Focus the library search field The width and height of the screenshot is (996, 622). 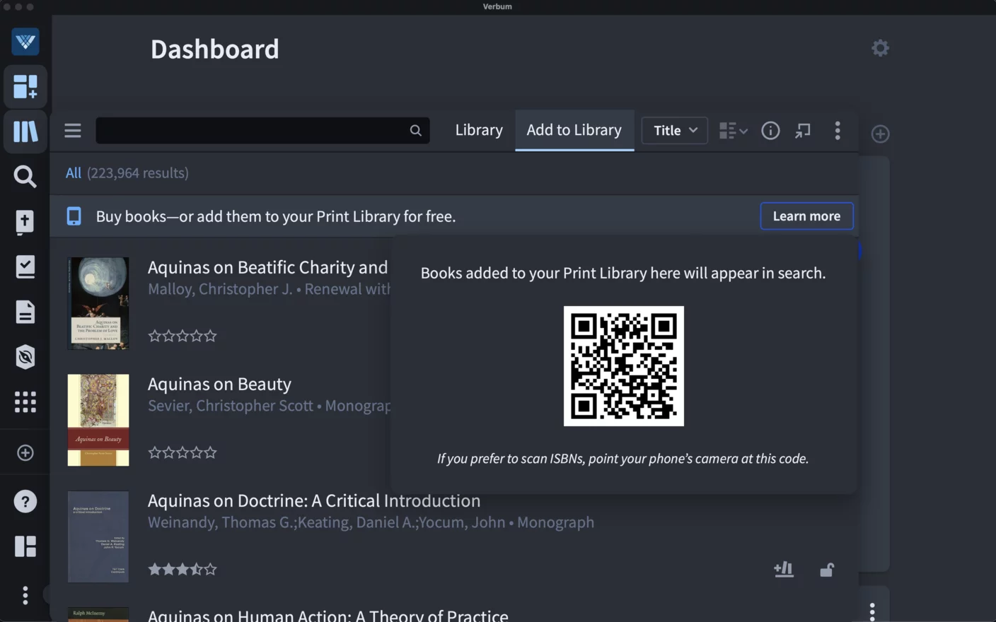click(x=262, y=131)
